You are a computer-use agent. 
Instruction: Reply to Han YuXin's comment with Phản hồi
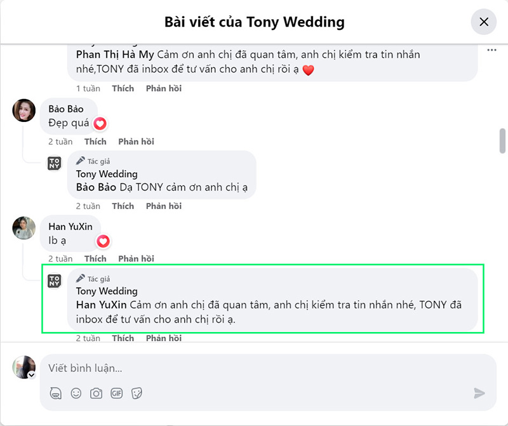pyautogui.click(x=136, y=258)
